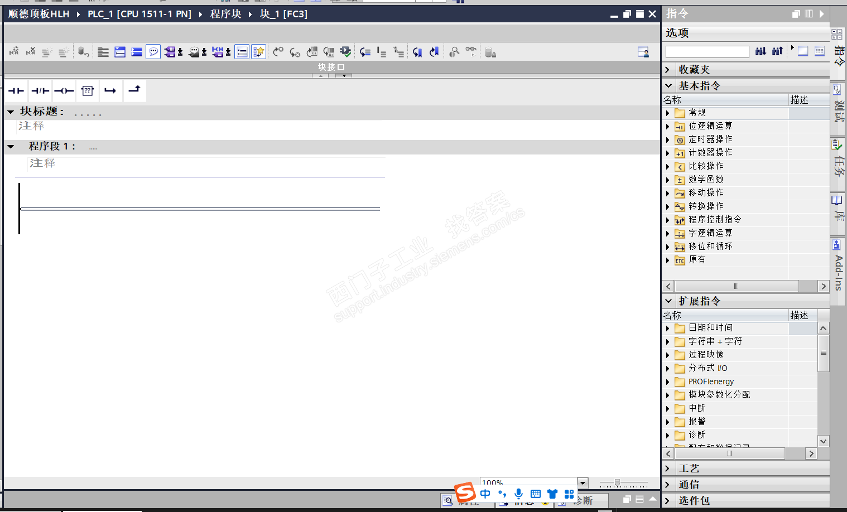Click the editor zoom slider handle
The width and height of the screenshot is (847, 512).
(617, 483)
